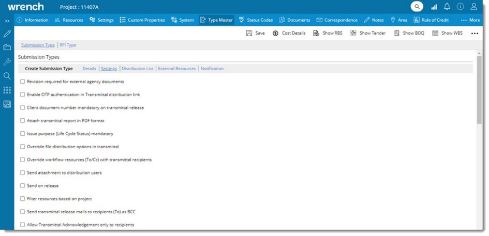Expand the left sidebar with double chevron
Screen dimensions: 489x236
7,21
